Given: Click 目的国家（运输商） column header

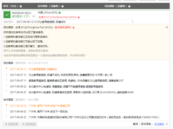Looking at the screenshot, I should coord(116,6).
